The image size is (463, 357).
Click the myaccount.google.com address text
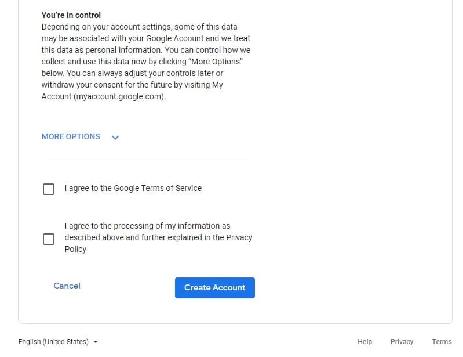(x=119, y=97)
